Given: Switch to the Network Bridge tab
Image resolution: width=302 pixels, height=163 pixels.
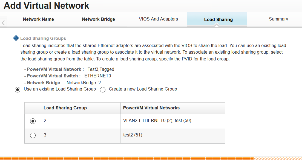Looking at the screenshot, I should pyautogui.click(x=98, y=19).
